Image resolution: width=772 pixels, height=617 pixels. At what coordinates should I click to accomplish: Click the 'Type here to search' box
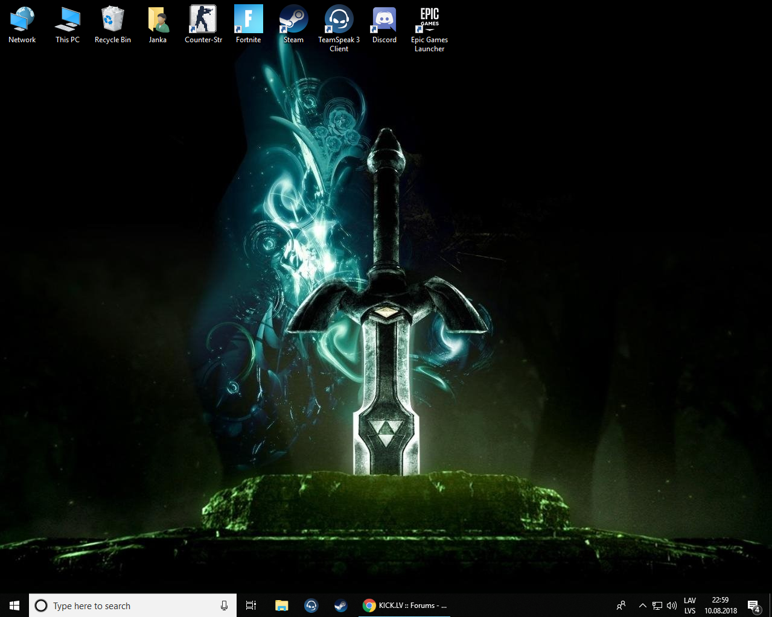133,606
